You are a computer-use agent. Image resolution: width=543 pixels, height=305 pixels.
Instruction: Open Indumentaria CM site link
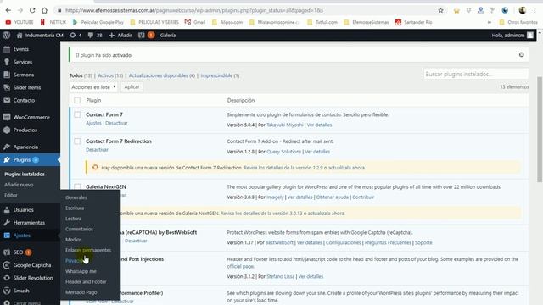(40, 35)
